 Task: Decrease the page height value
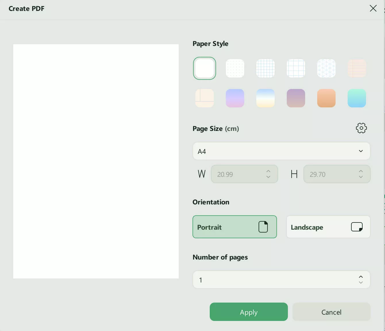click(361, 177)
